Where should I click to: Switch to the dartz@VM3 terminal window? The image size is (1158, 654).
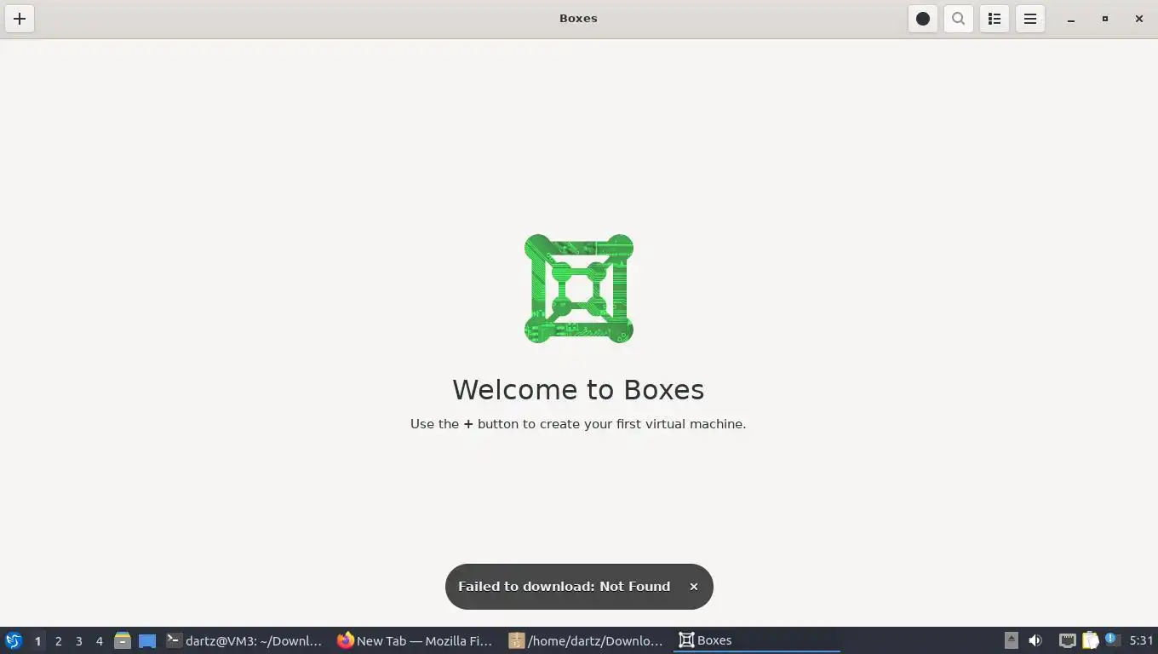(244, 640)
